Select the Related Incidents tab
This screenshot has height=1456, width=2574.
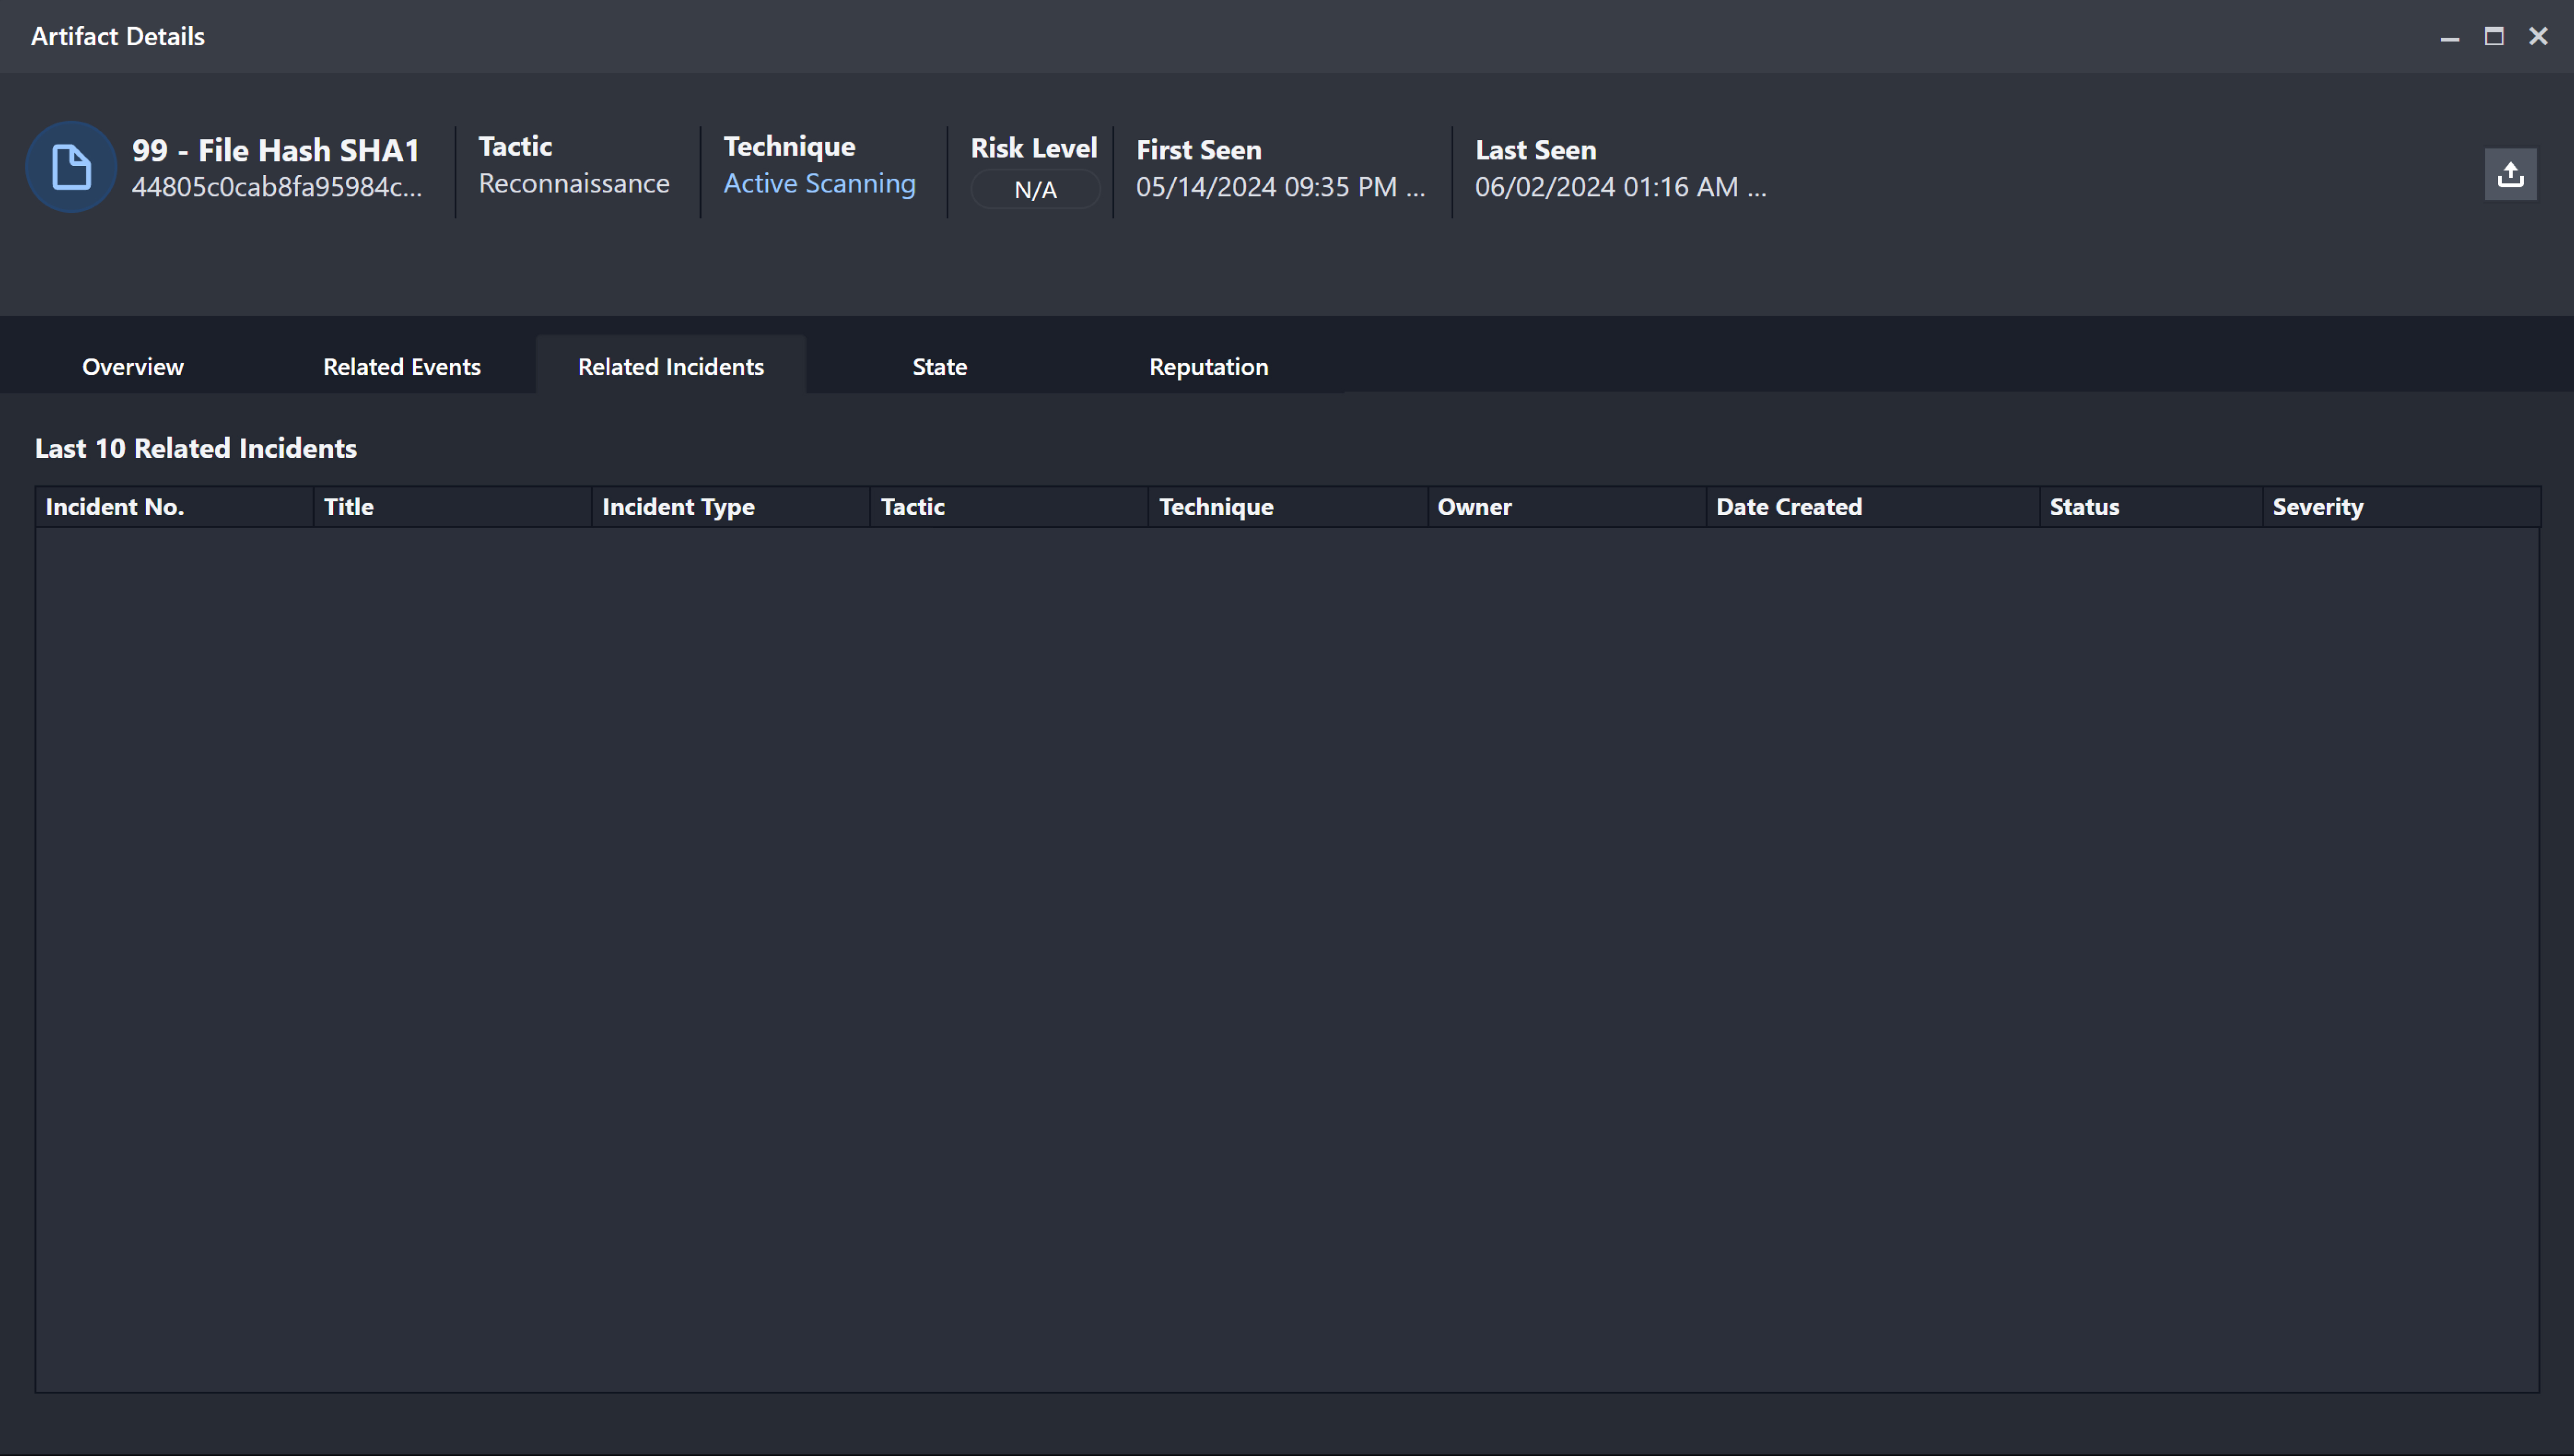[671, 367]
